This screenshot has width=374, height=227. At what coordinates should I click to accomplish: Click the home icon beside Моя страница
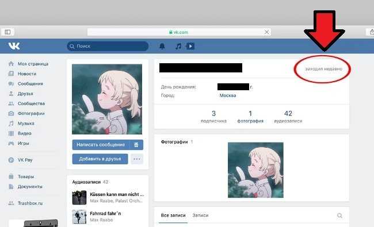click(x=11, y=64)
